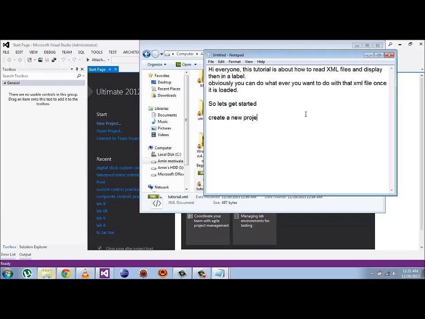Click the Quick Launch search magnifier in Visual Studio

(390, 44)
